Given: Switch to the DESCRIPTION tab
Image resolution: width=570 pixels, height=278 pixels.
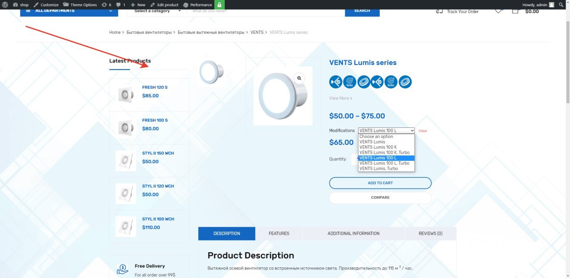Looking at the screenshot, I should pos(227,233).
